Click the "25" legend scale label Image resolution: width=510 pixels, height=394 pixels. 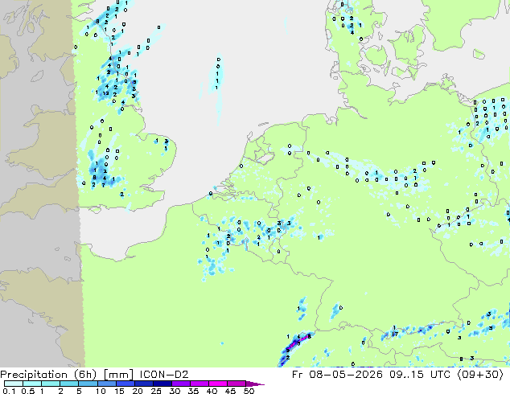[156, 391]
